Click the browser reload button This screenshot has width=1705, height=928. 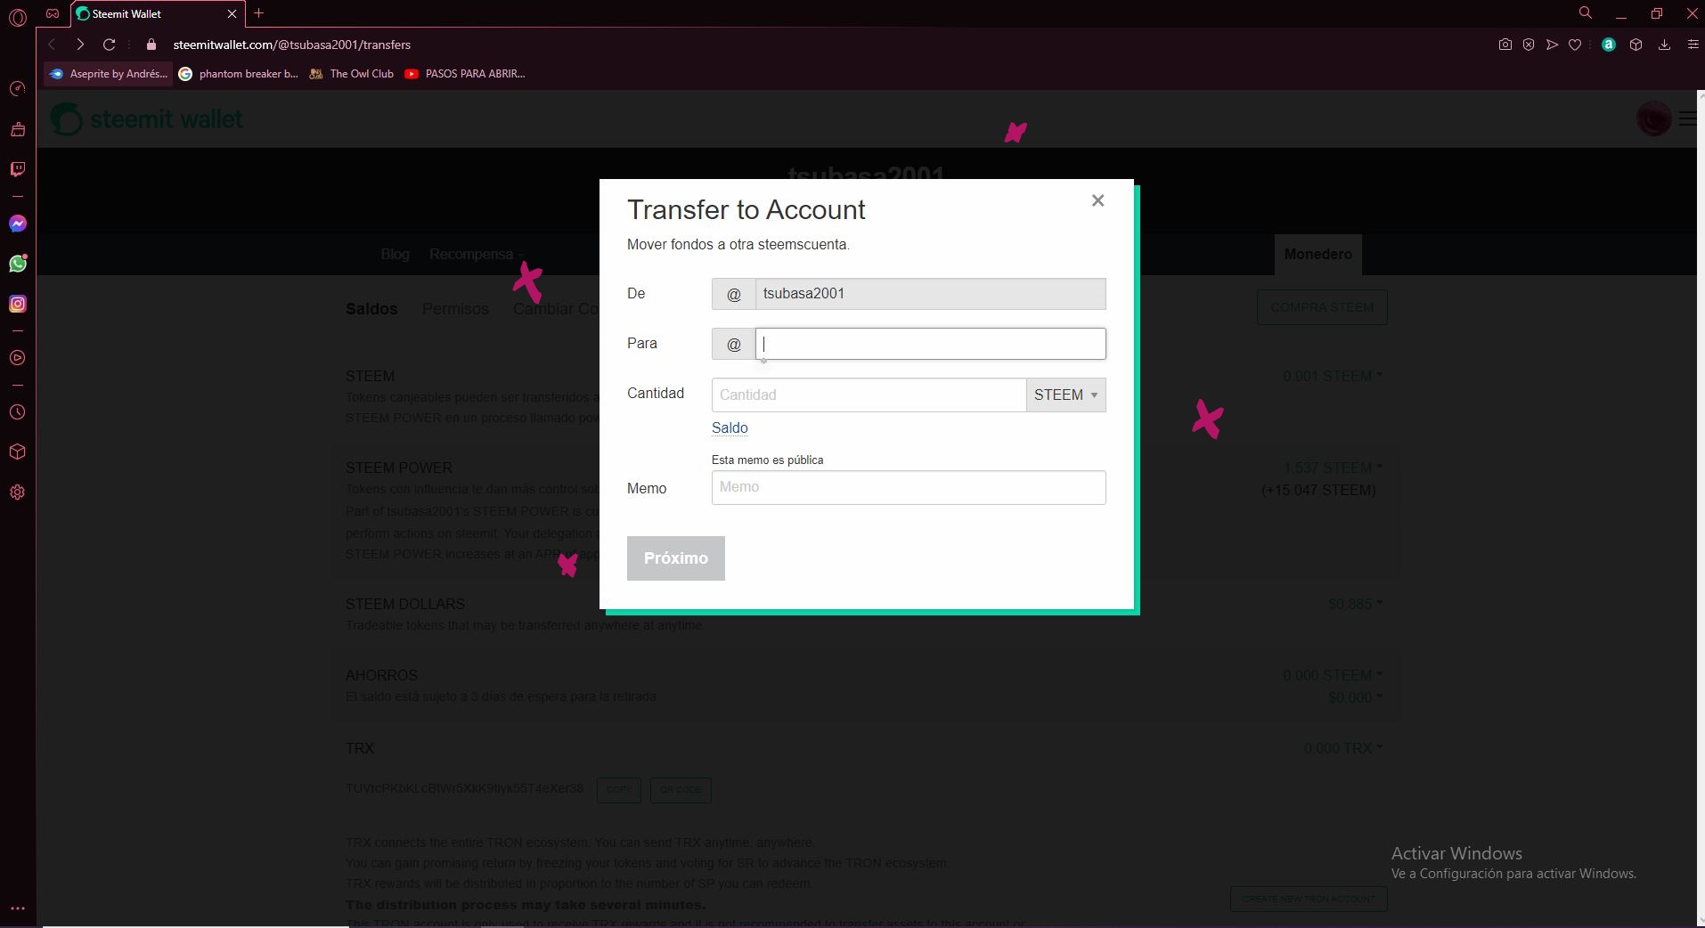click(109, 45)
